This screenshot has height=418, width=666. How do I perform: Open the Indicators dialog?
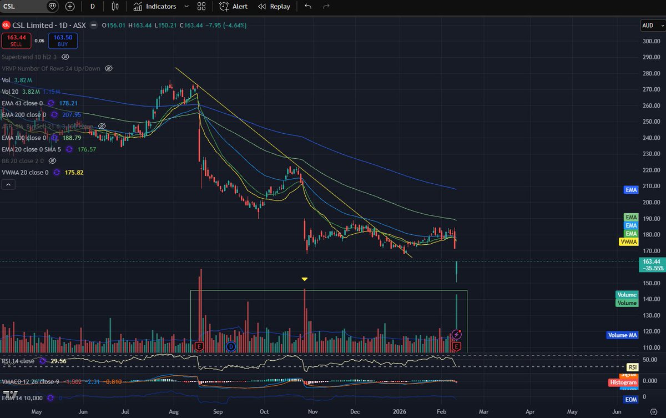point(155,7)
